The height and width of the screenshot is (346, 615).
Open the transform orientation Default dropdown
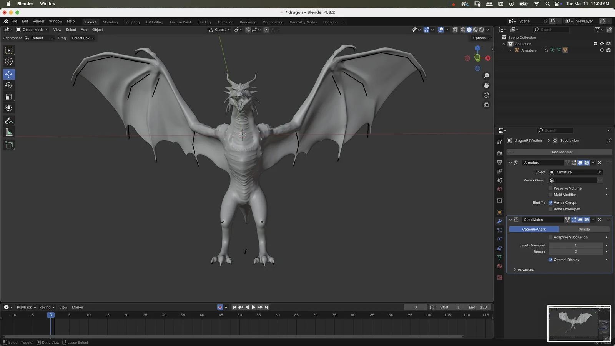click(x=39, y=38)
